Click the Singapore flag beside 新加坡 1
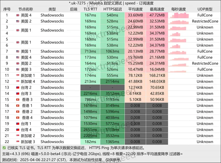 click(x=18, y=75)
